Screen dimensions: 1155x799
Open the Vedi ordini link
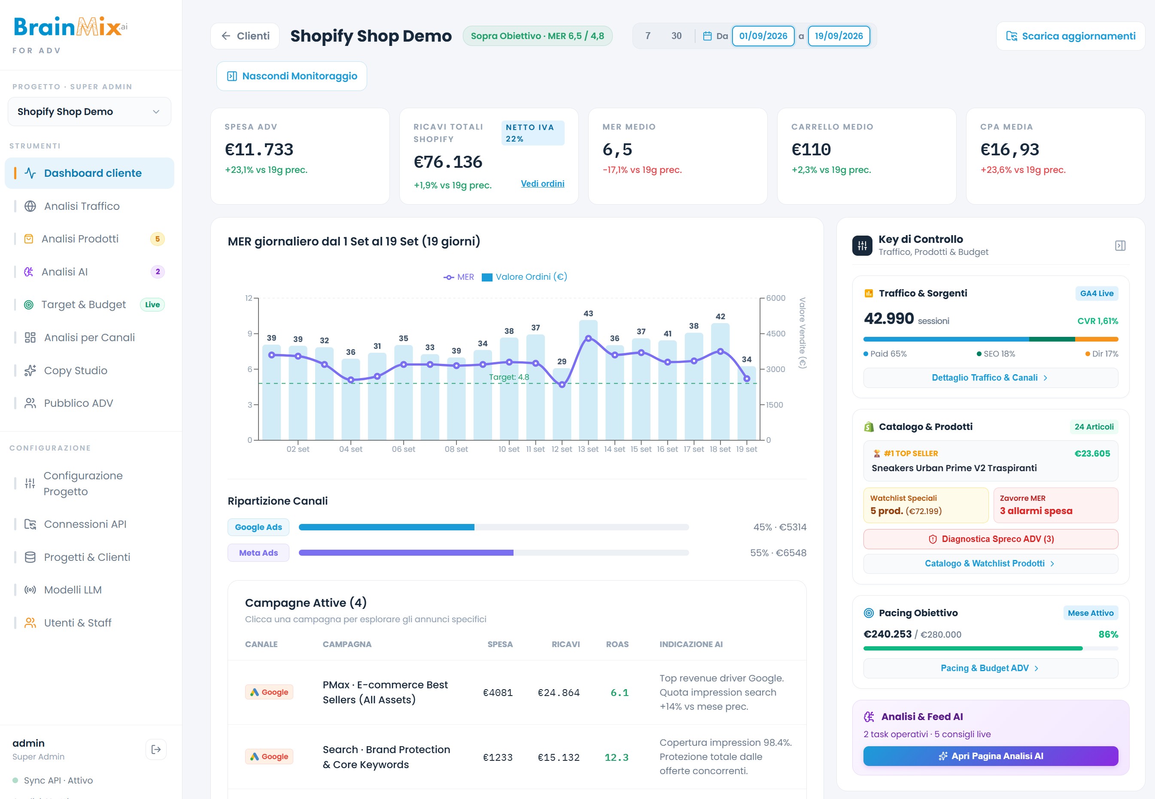(542, 184)
